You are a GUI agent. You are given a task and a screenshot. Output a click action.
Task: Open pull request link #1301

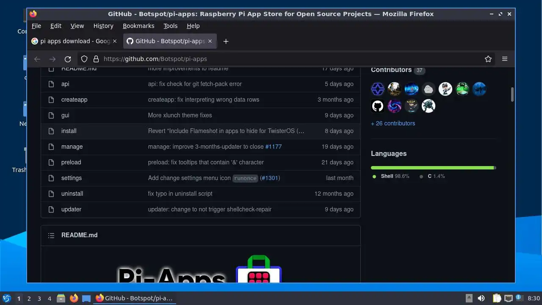click(x=269, y=178)
